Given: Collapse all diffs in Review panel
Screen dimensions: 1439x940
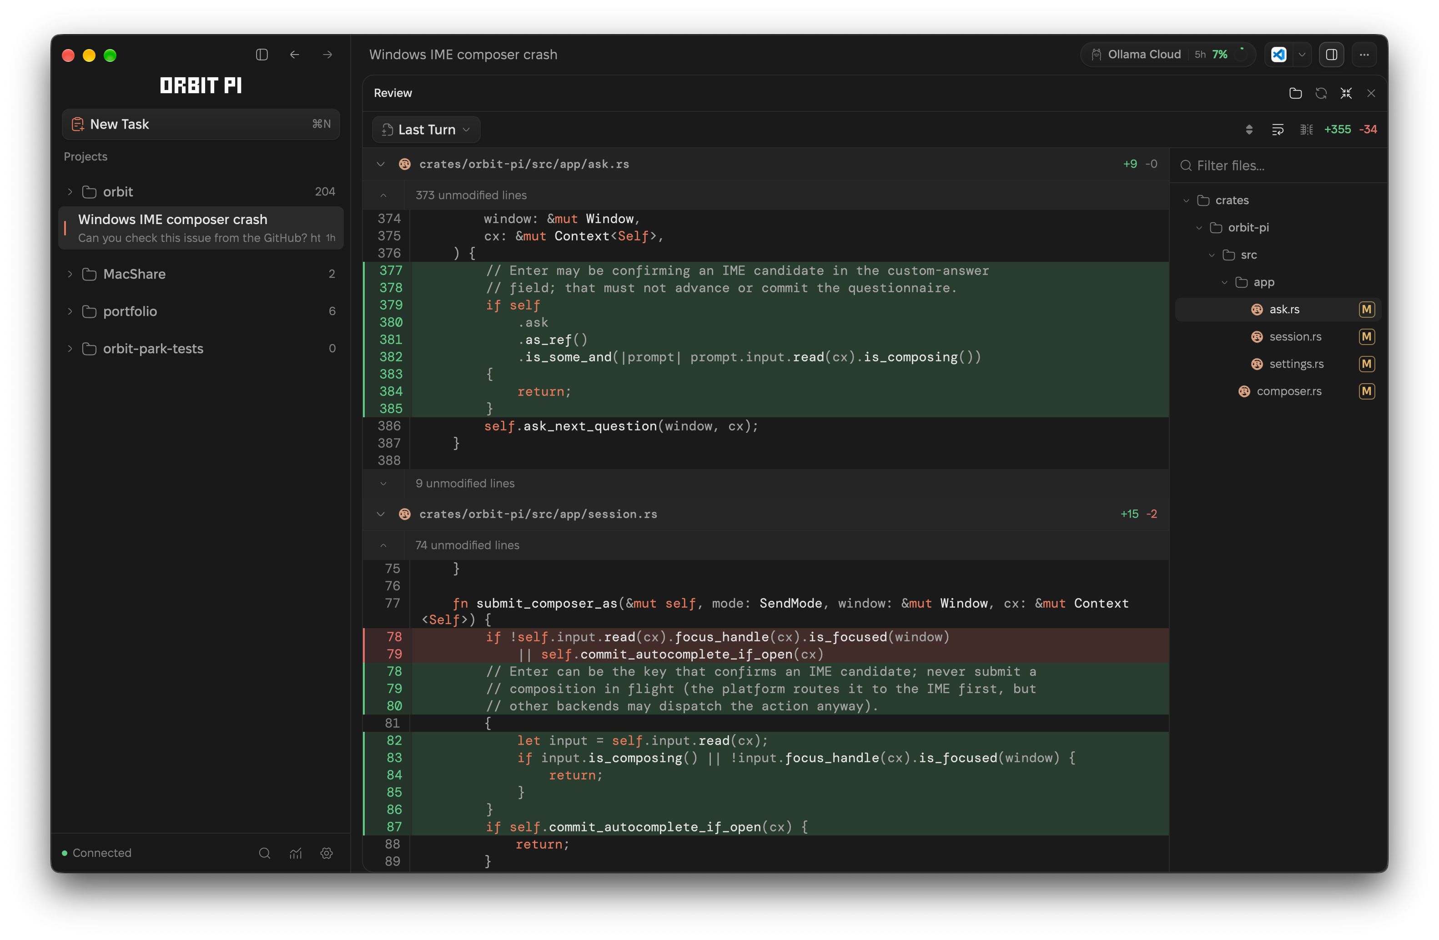Looking at the screenshot, I should coord(1346,93).
